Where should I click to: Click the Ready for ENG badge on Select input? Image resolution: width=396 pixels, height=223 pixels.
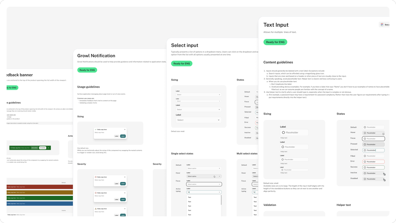click(x=182, y=63)
